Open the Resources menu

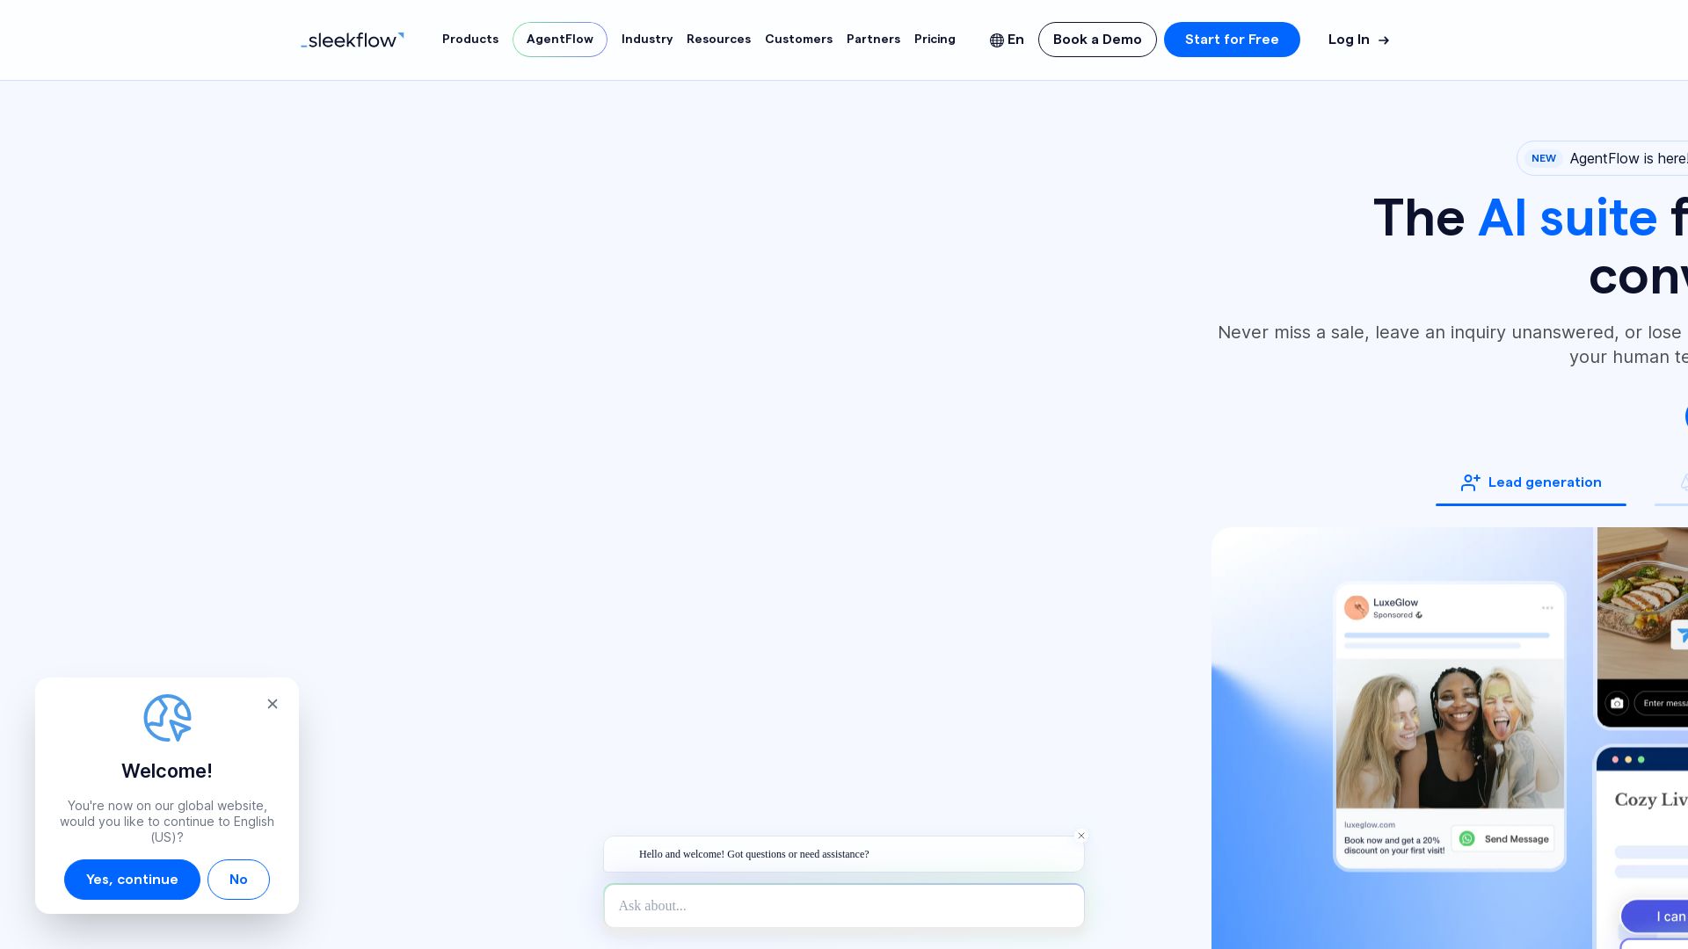pyautogui.click(x=718, y=40)
